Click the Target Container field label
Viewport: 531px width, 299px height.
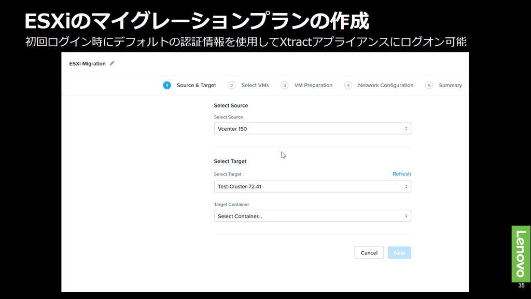click(x=231, y=205)
